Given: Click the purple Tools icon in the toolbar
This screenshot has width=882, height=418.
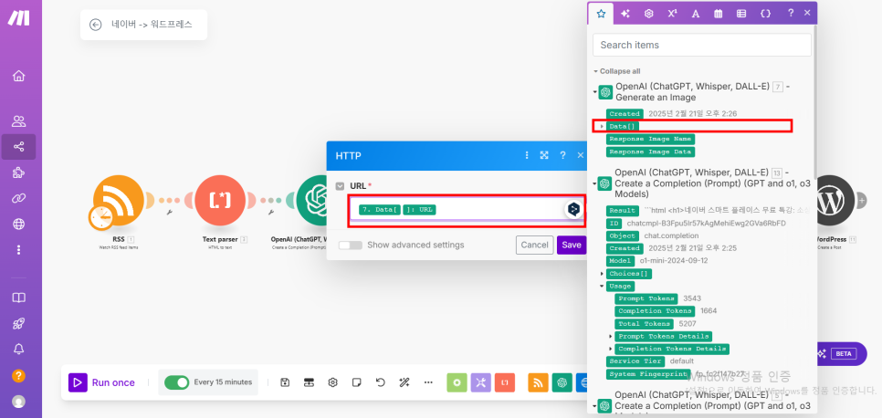Looking at the screenshot, I should [x=481, y=382].
